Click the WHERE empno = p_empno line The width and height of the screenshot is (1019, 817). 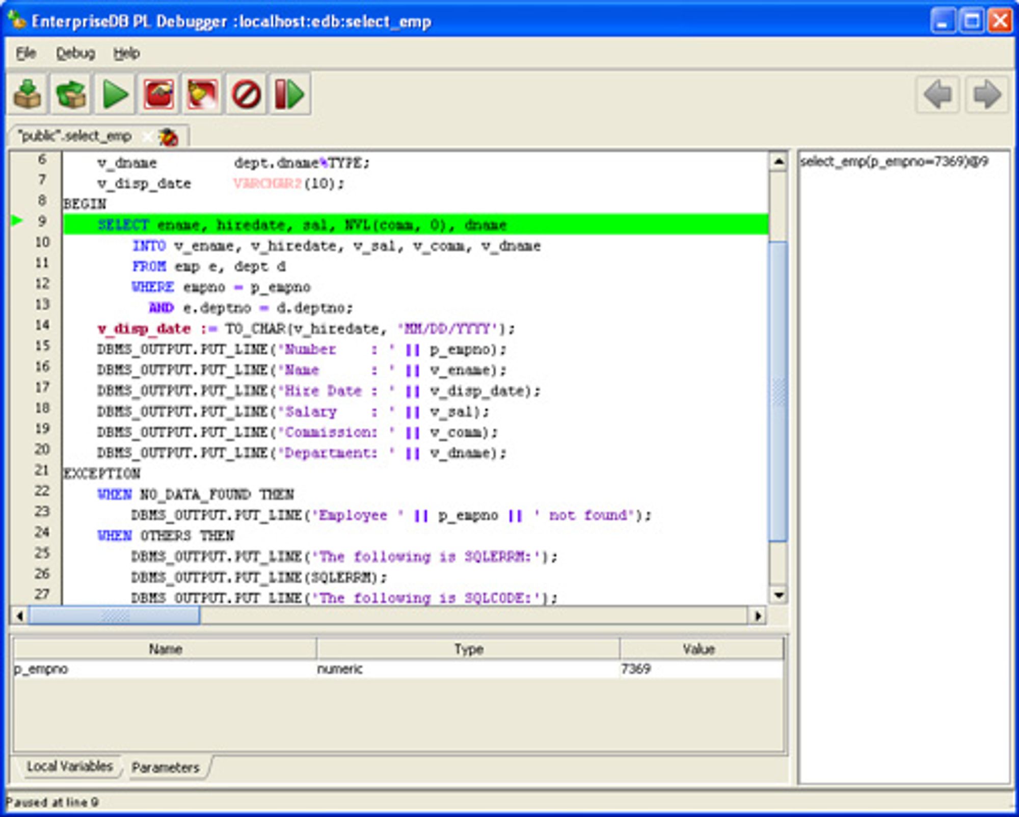tap(221, 287)
